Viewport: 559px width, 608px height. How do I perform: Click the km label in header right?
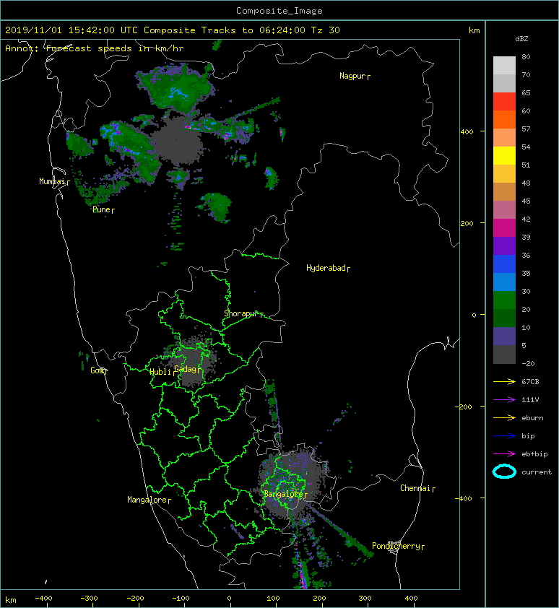pyautogui.click(x=474, y=30)
